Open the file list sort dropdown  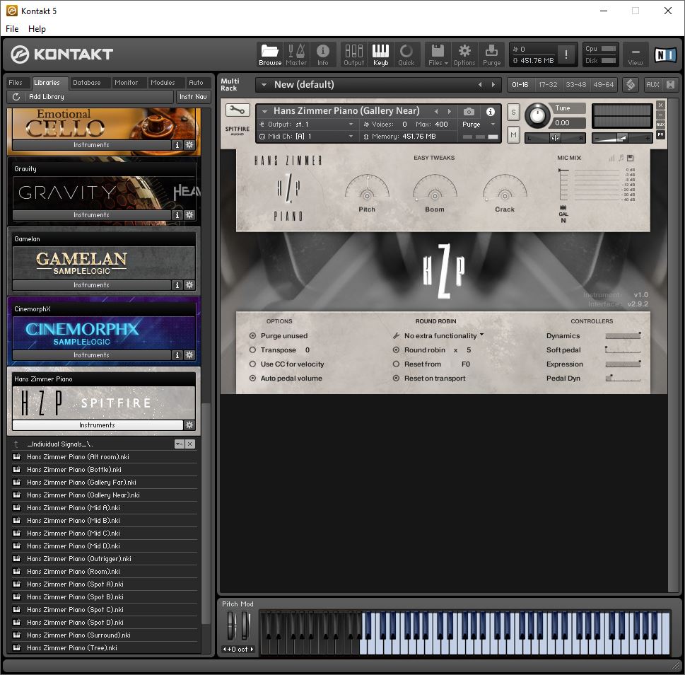[x=179, y=444]
